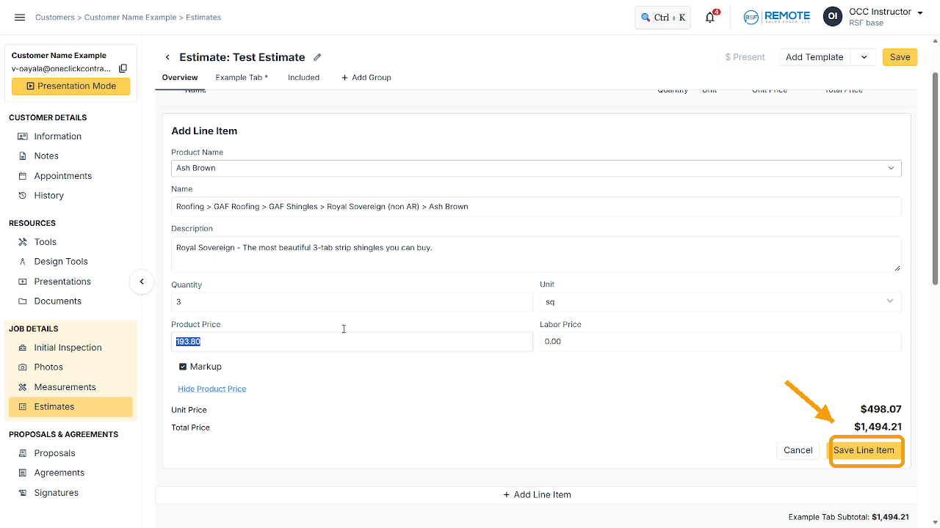Open Measurements under Job Details

pyautogui.click(x=65, y=387)
